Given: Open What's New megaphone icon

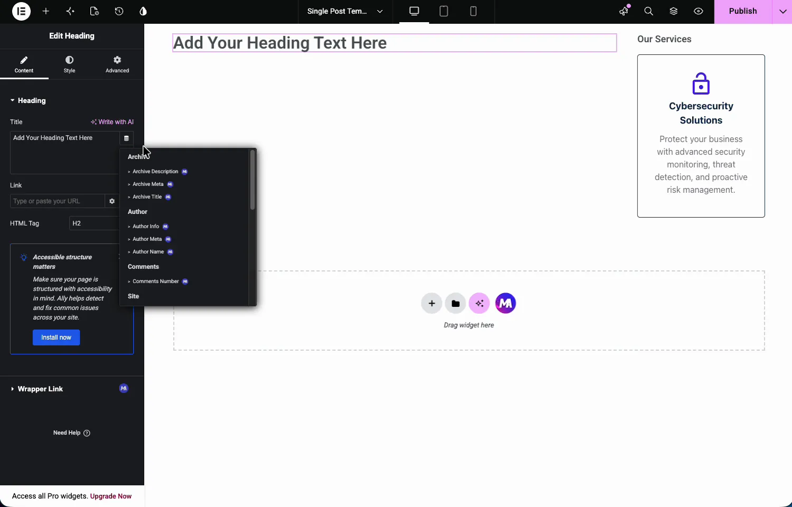Looking at the screenshot, I should tap(625, 11).
